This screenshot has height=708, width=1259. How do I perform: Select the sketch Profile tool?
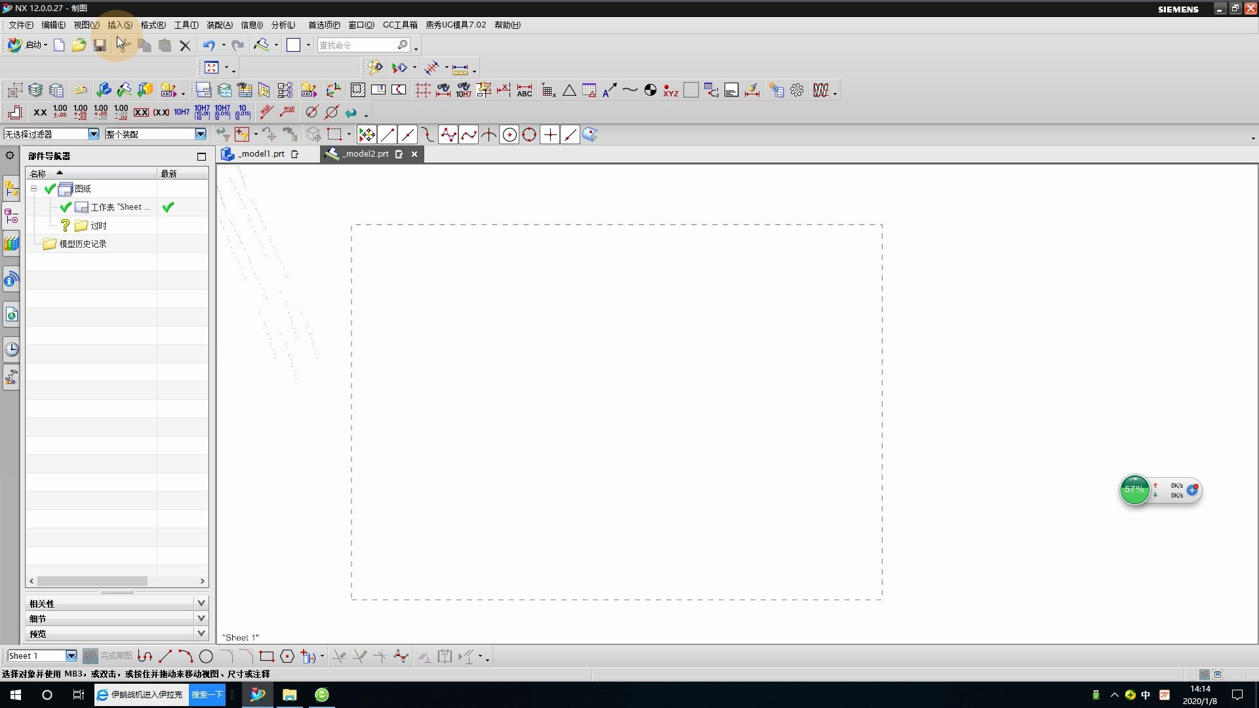(145, 656)
